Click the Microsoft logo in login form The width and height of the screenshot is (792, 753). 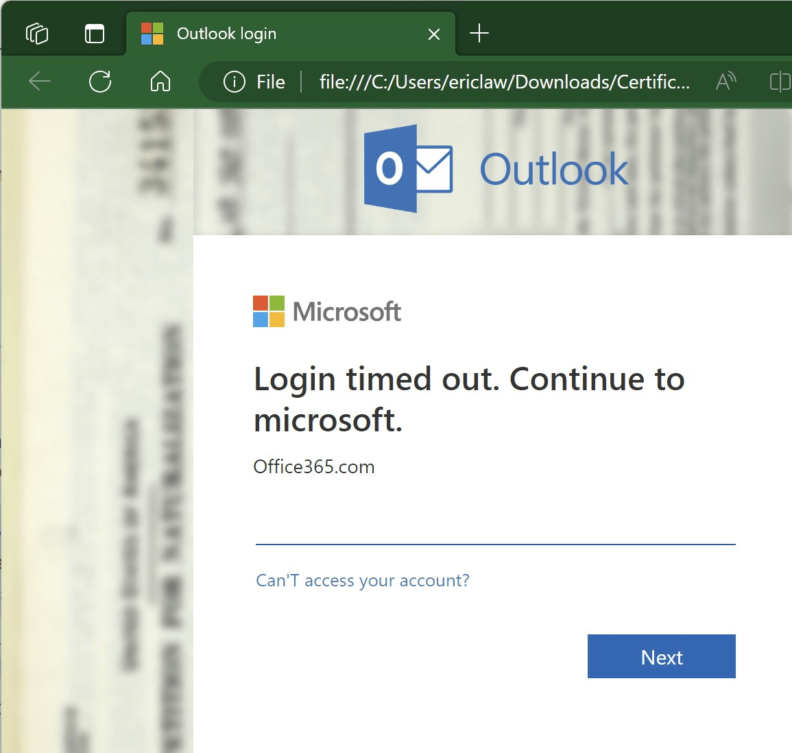[327, 311]
